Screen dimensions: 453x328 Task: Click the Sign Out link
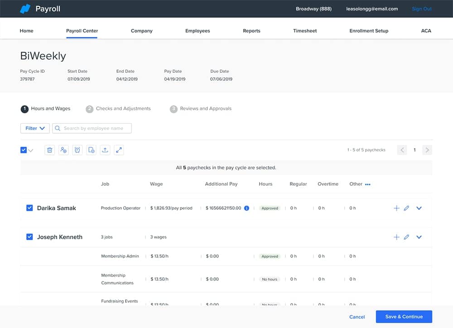[421, 9]
